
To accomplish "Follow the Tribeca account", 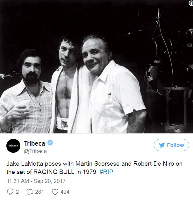I will pyautogui.click(x=171, y=145).
